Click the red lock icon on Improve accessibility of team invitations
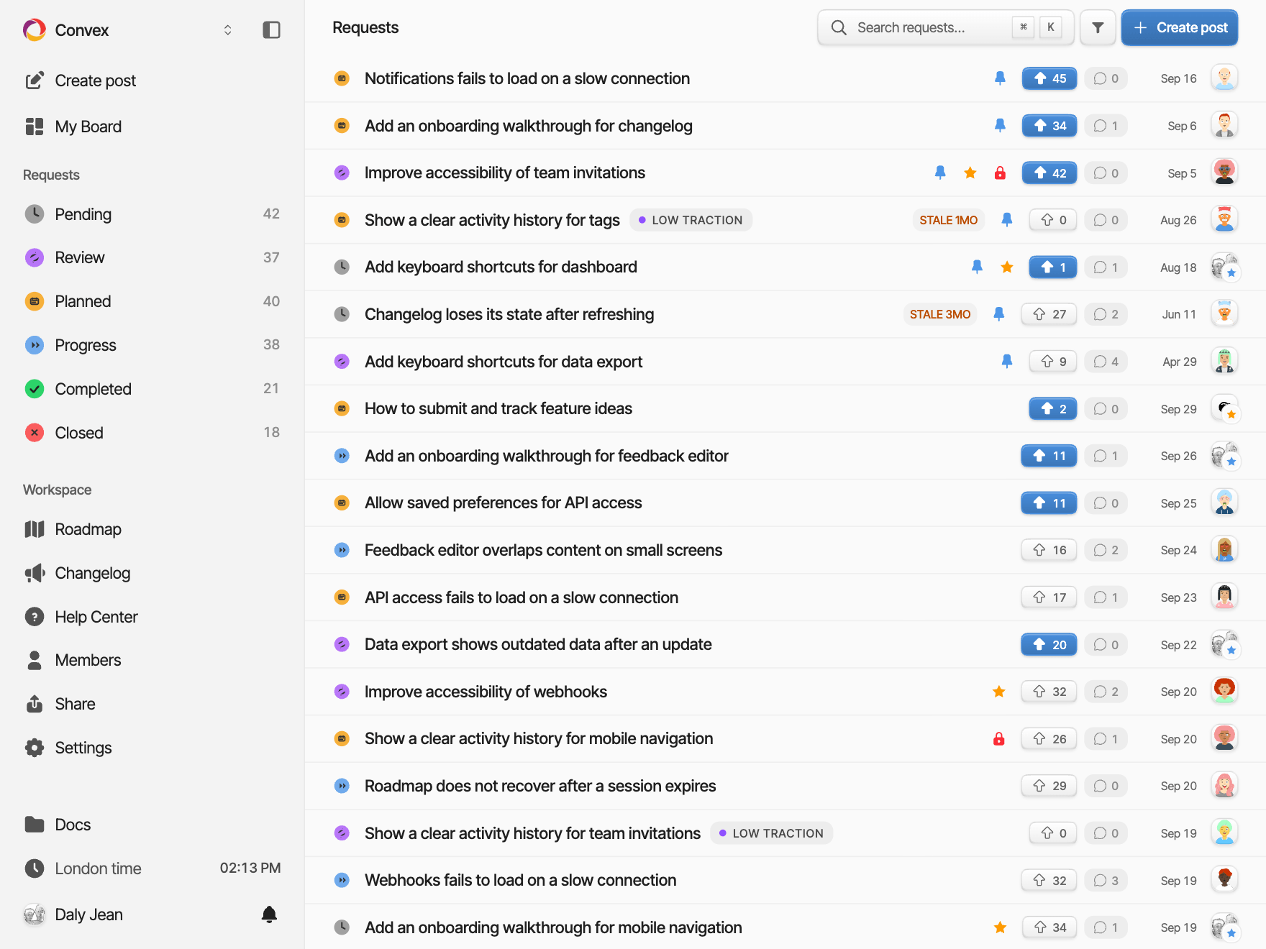The height and width of the screenshot is (949, 1266). (1000, 173)
